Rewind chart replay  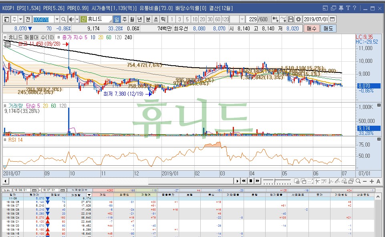(x=244, y=181)
